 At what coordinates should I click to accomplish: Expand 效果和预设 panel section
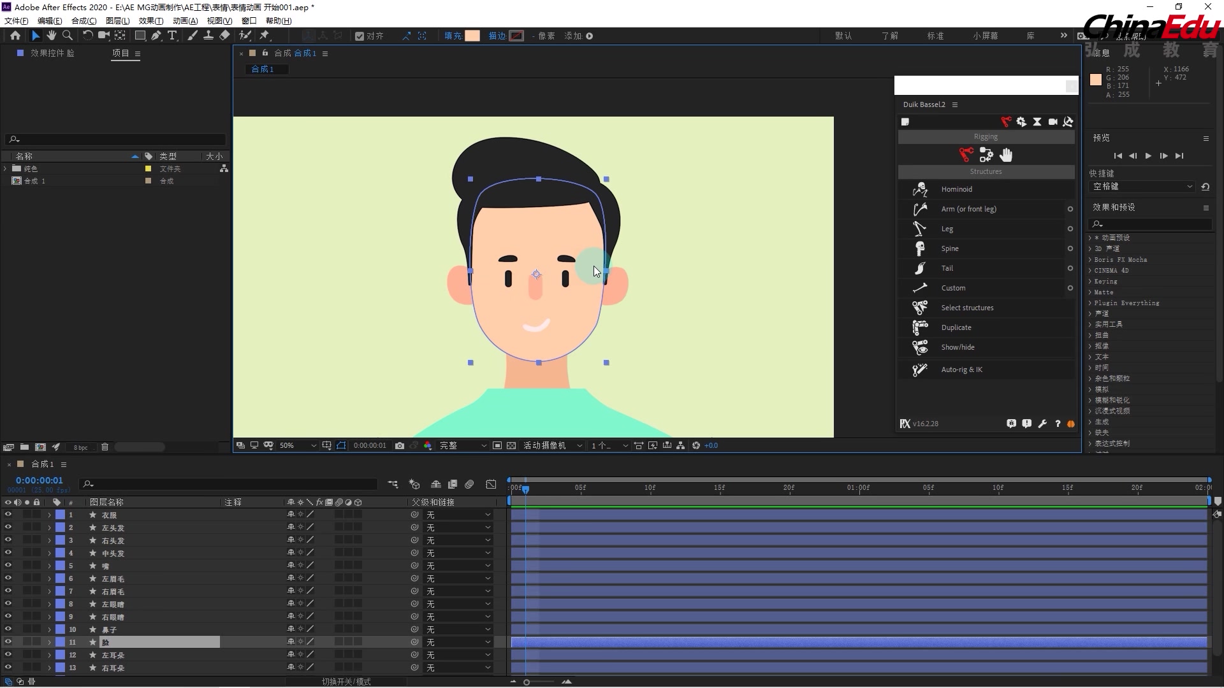pos(1111,206)
